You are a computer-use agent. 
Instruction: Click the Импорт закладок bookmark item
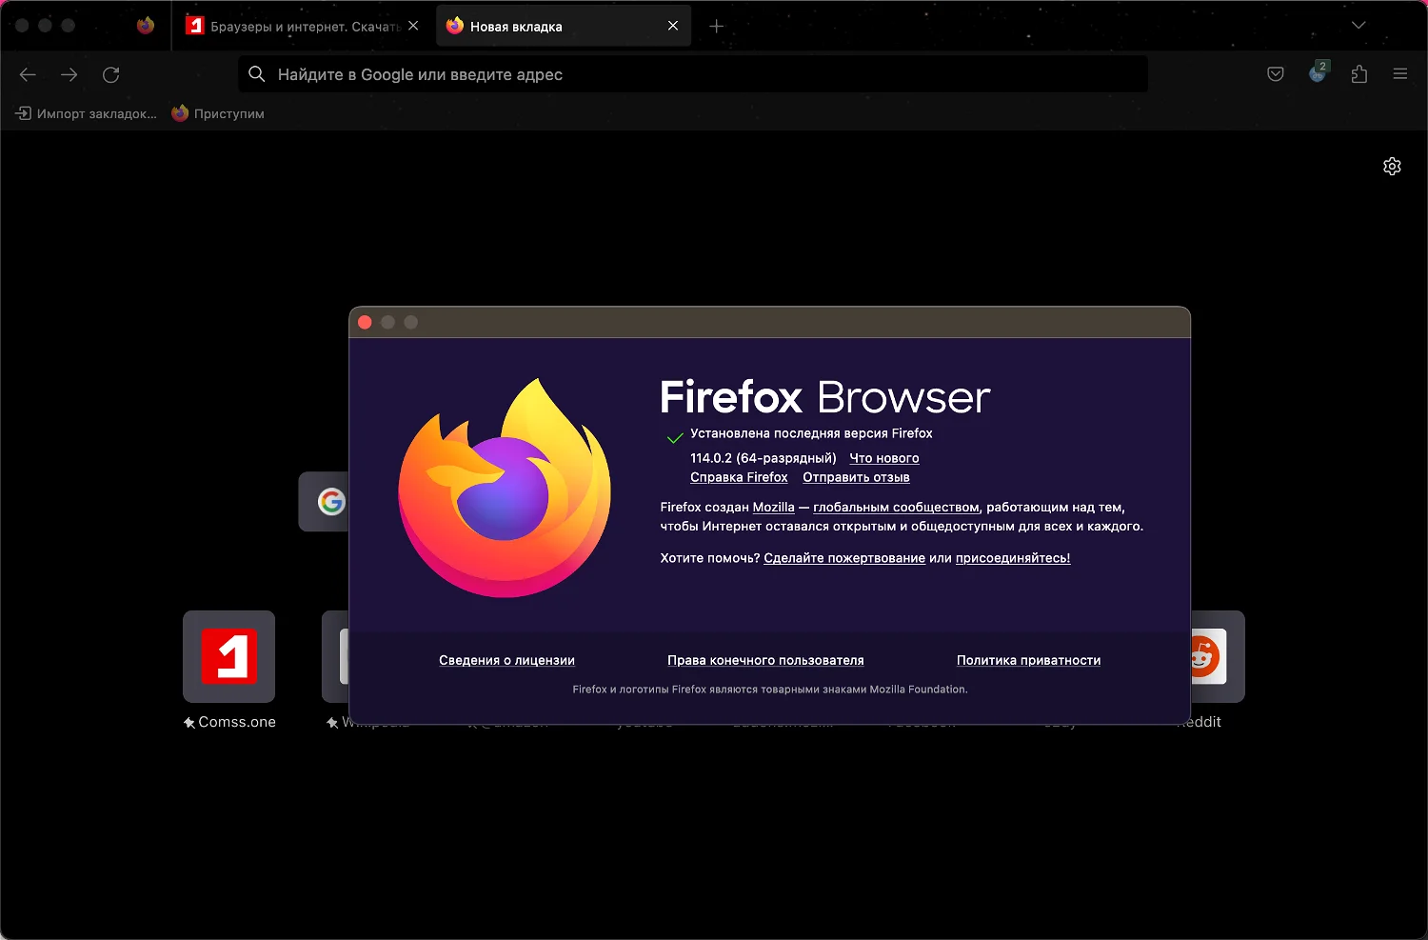87,113
